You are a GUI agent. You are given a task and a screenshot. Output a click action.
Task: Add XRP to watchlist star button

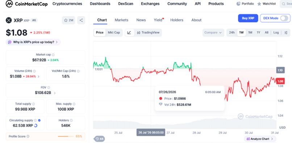point(68,20)
